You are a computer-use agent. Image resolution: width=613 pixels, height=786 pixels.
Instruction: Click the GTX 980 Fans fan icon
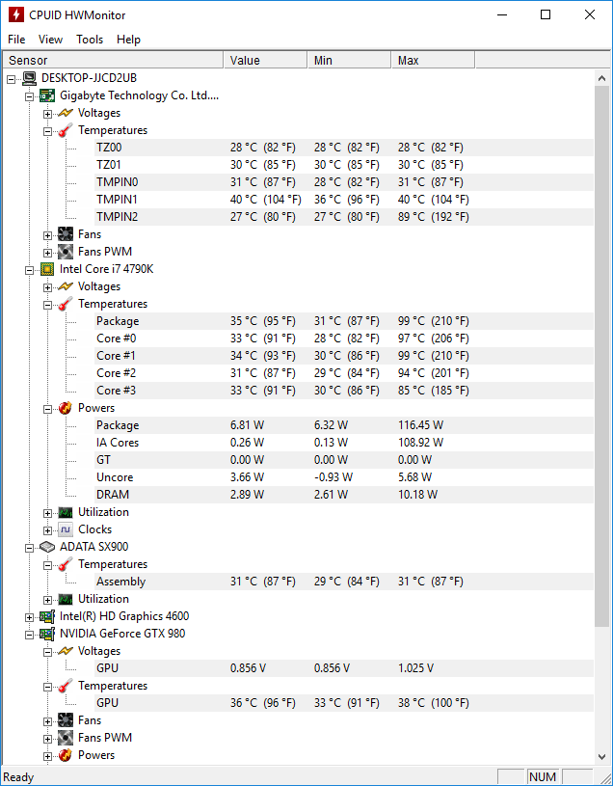coord(66,720)
